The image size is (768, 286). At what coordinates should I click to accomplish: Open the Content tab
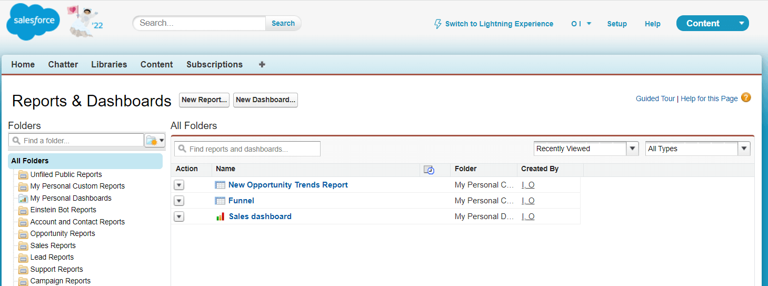pyautogui.click(x=156, y=64)
